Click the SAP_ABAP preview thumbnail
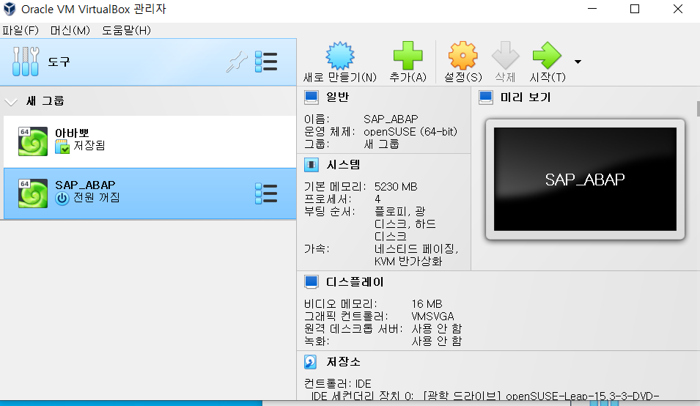Screen dimensions: 700x406 click(585, 180)
